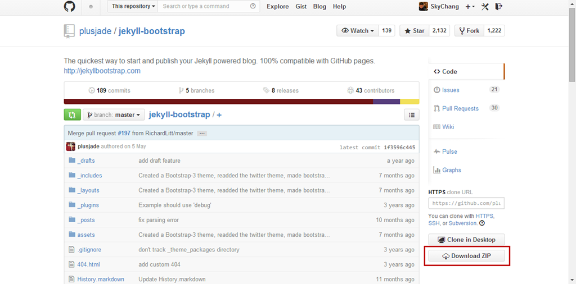The width and height of the screenshot is (576, 284).
Task: Select the Pull Requests sidebar tab
Action: click(x=466, y=108)
